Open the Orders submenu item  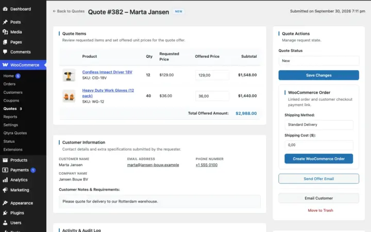(x=9, y=84)
